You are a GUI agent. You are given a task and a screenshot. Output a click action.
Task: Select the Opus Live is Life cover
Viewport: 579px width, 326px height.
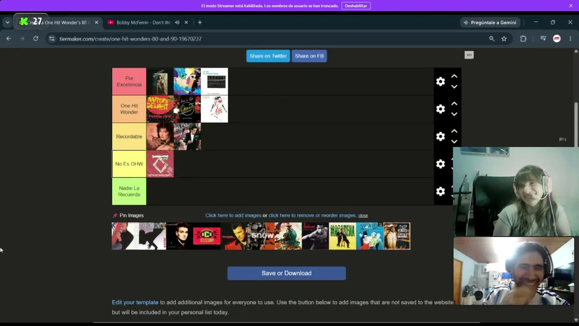(x=187, y=109)
